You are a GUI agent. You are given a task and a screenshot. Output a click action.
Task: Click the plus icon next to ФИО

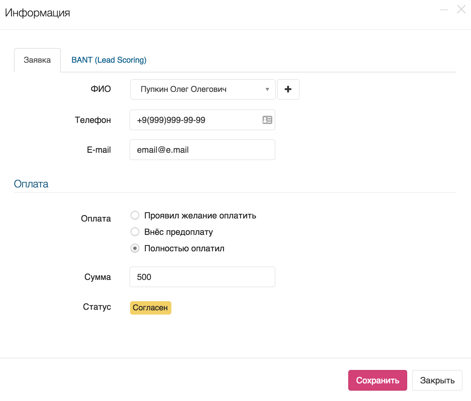pos(288,89)
